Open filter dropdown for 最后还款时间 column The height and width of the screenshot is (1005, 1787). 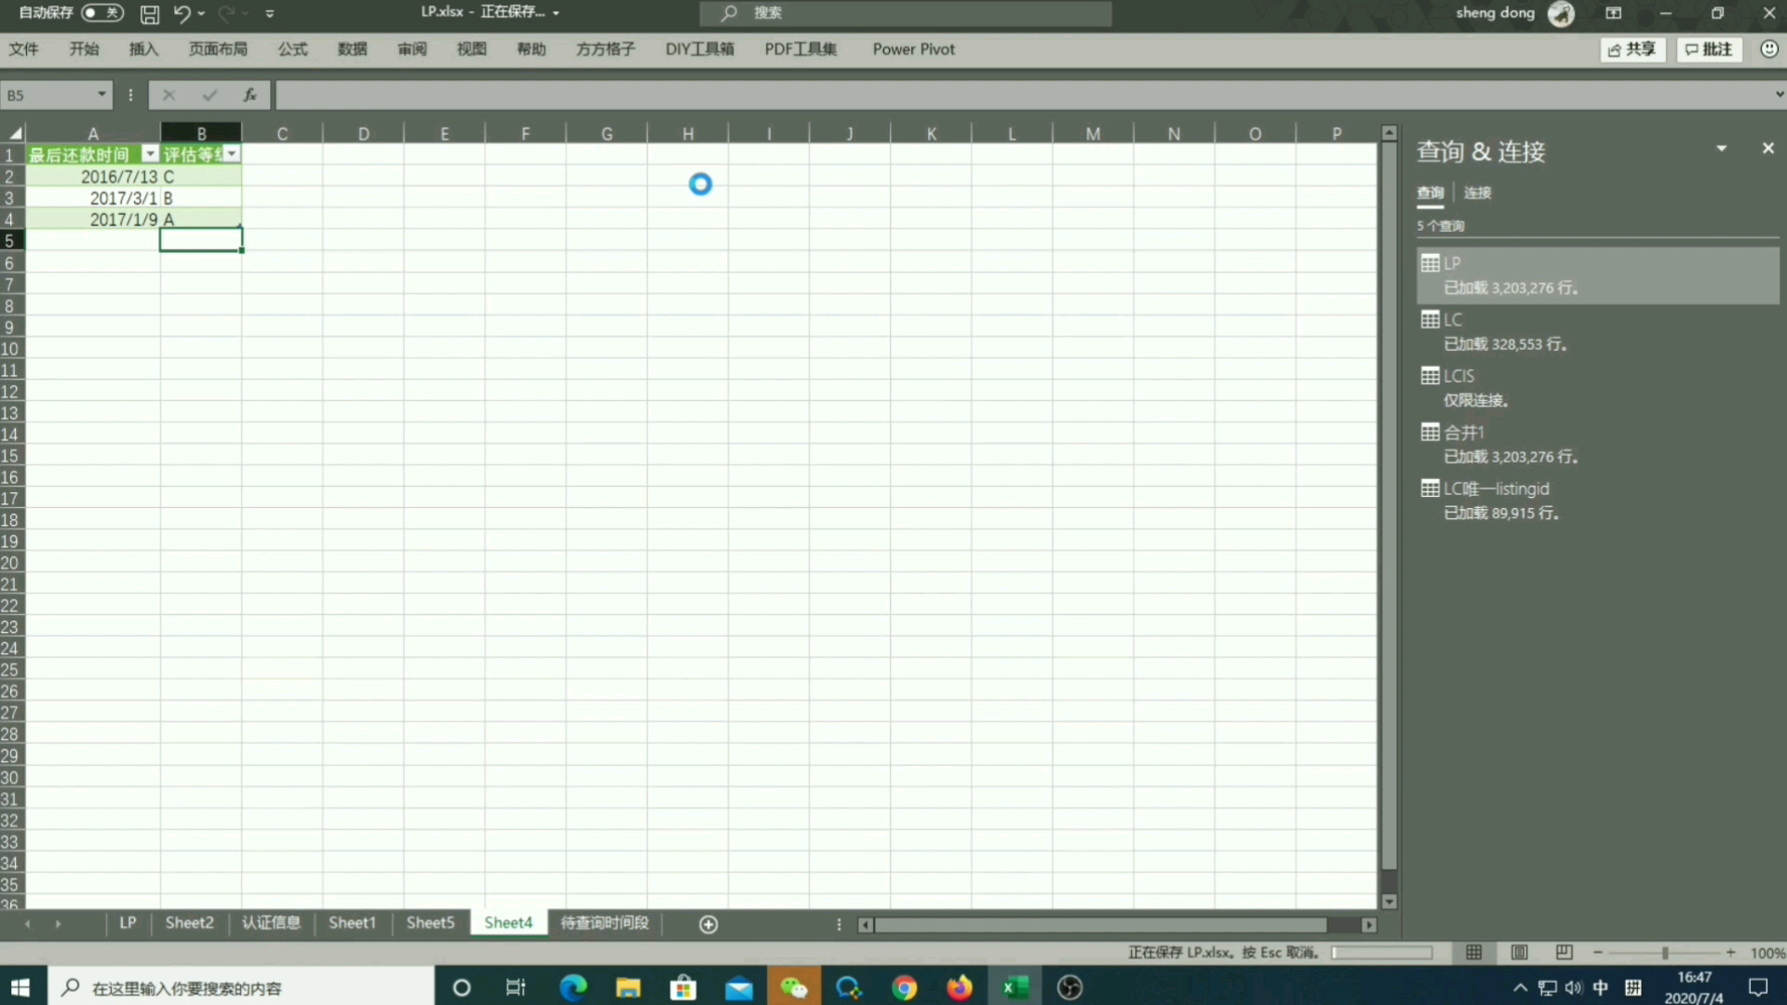point(150,154)
